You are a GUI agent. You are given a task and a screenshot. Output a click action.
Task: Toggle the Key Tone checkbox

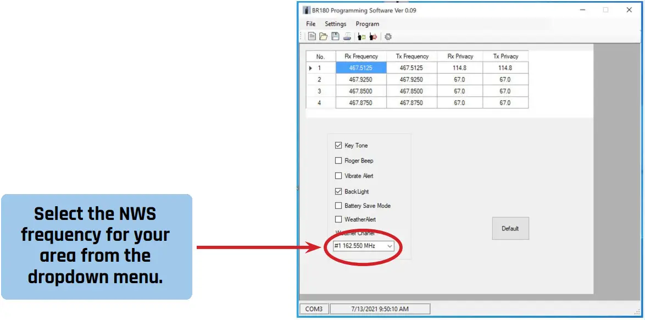pos(338,145)
